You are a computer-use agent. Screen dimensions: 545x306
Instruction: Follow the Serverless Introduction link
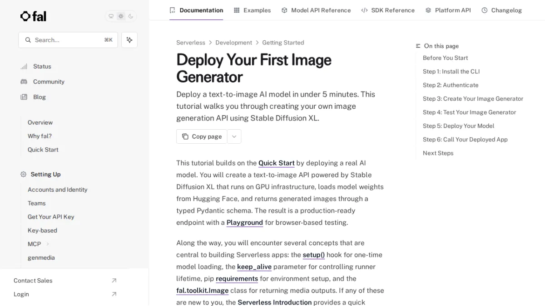pos(275,302)
